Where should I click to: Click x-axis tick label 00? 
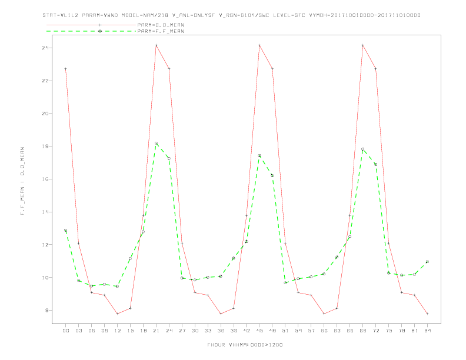66,331
